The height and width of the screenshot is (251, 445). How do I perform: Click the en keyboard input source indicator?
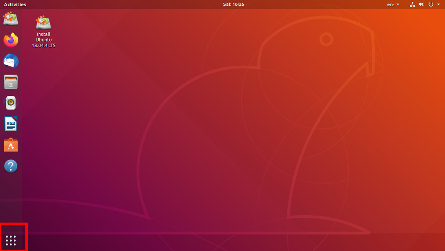click(391, 4)
